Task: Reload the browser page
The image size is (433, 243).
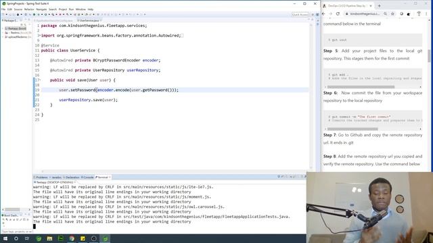Action: click(x=338, y=13)
